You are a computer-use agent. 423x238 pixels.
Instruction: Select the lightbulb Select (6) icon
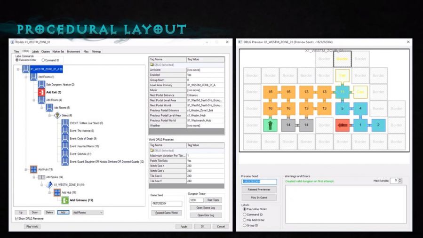(x=57, y=115)
